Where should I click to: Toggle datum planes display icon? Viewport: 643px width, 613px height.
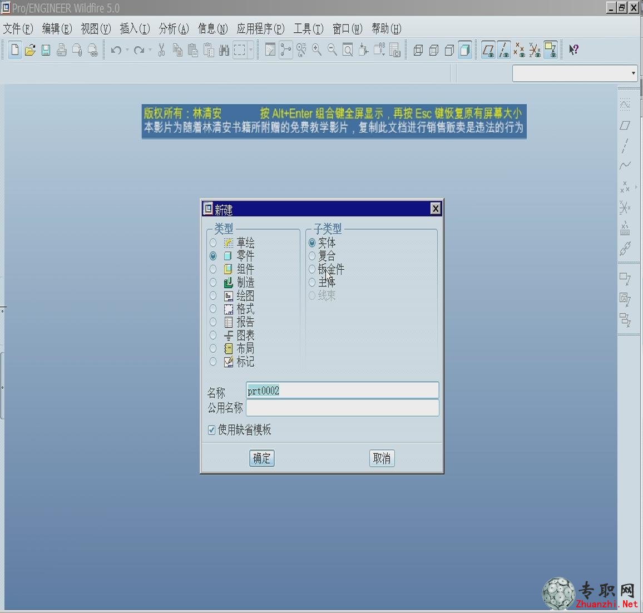pyautogui.click(x=488, y=50)
